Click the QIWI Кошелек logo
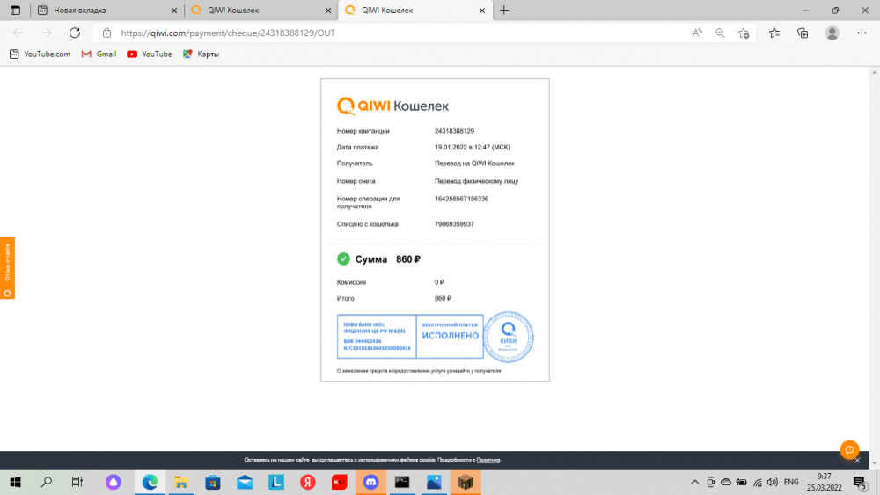 pos(392,106)
